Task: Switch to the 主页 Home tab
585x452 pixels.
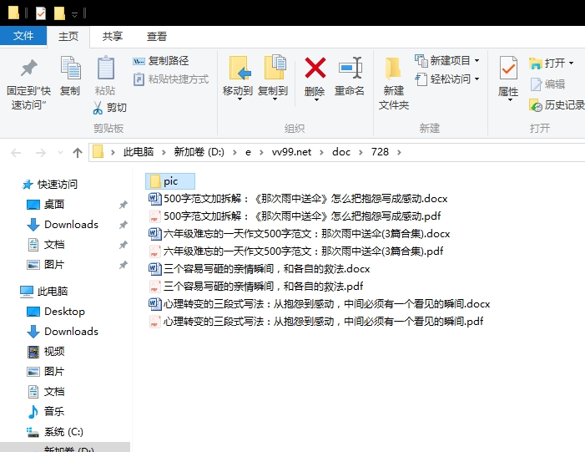Action: click(x=68, y=36)
